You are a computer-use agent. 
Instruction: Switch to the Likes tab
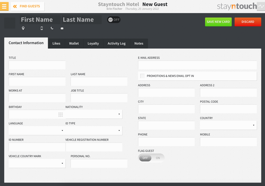pyautogui.click(x=56, y=43)
